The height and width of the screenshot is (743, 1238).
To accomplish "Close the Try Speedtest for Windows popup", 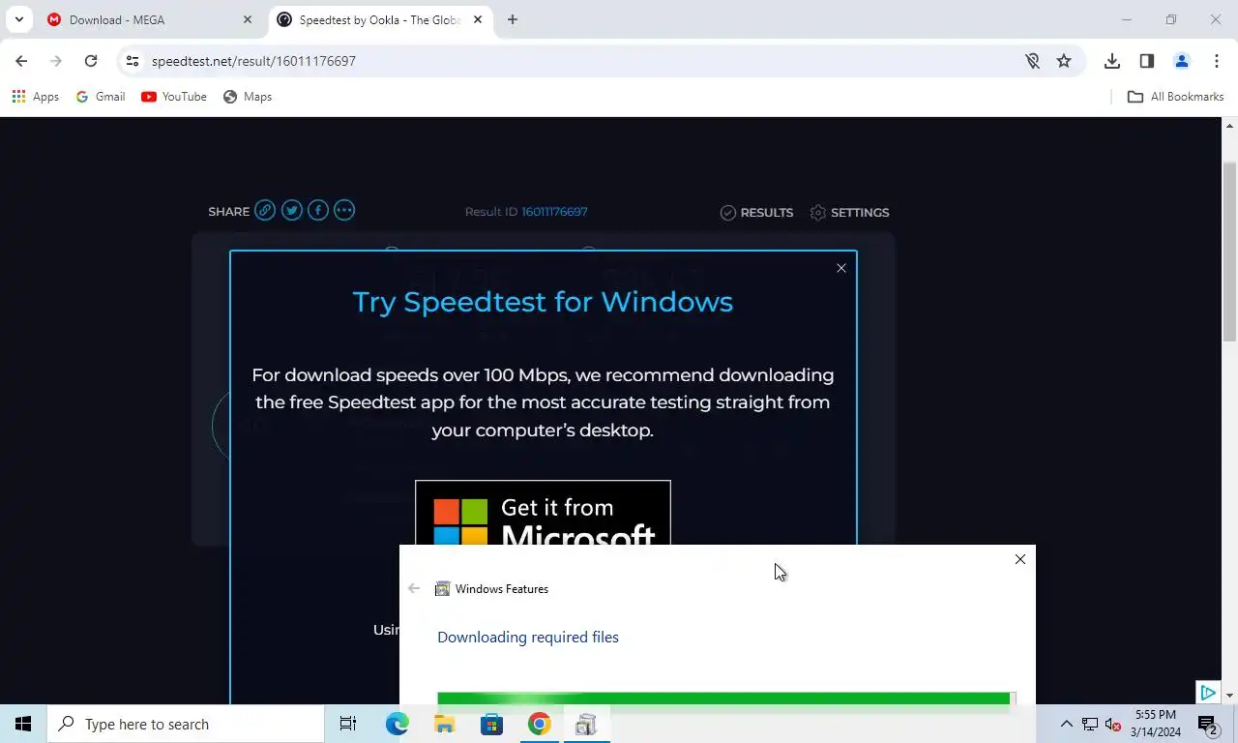I will tap(841, 268).
